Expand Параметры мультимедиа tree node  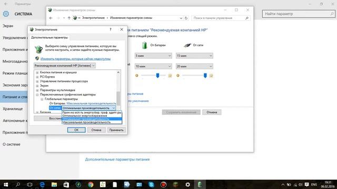[x=37, y=90]
